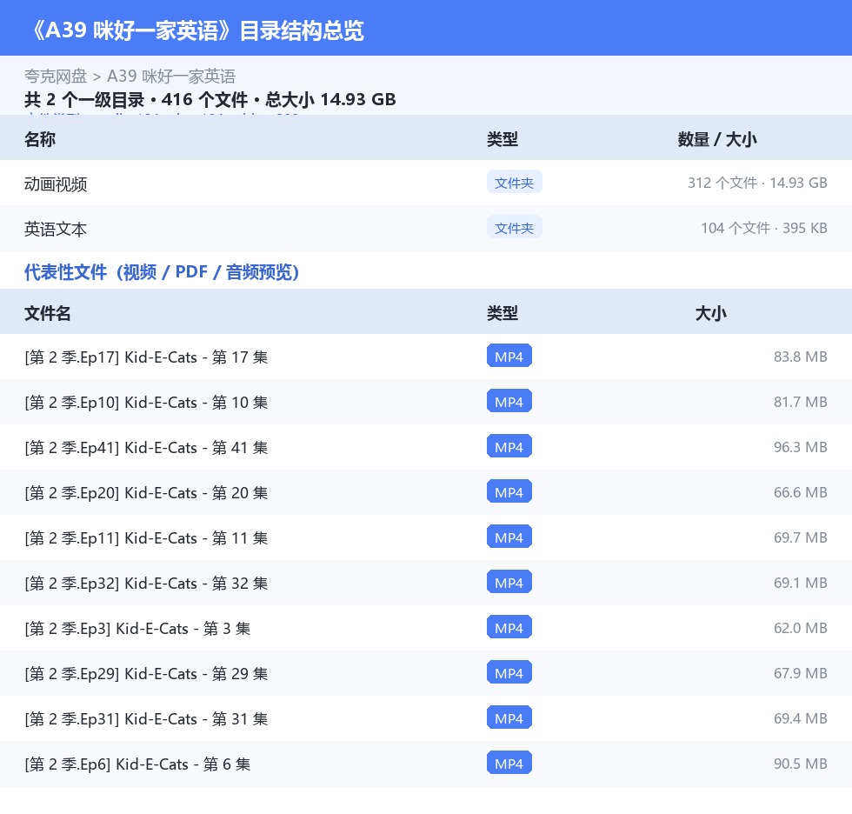Viewport: 852px width, 814px height.
Task: Click MP4 badge for 第 3 集
Action: pyautogui.click(x=509, y=627)
